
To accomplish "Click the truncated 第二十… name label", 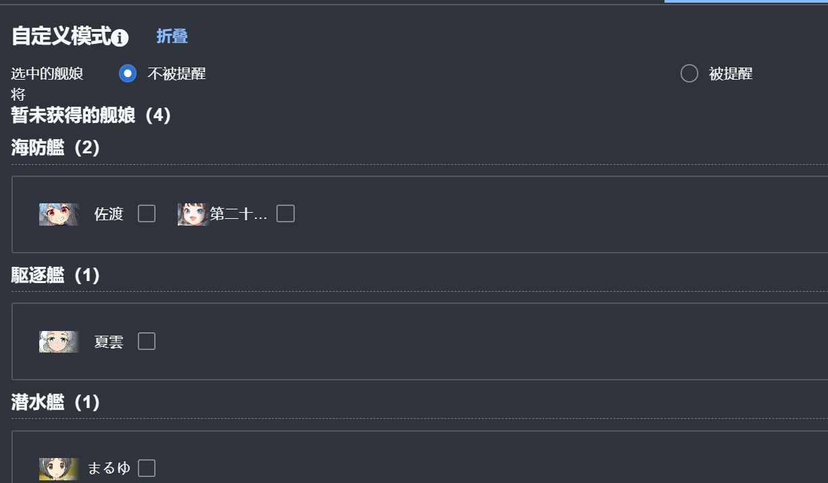I will click(x=239, y=215).
